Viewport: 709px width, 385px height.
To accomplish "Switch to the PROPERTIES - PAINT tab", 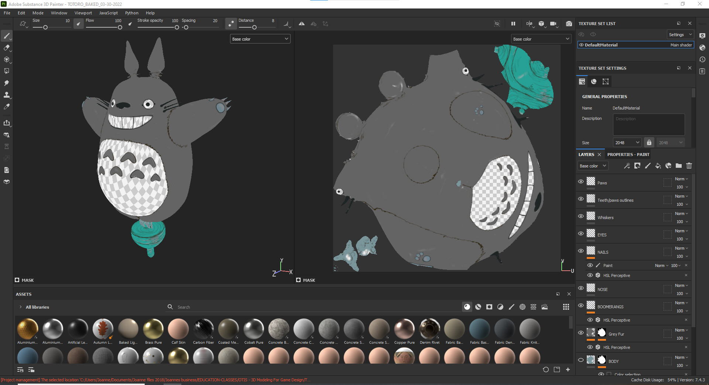I will tap(628, 155).
